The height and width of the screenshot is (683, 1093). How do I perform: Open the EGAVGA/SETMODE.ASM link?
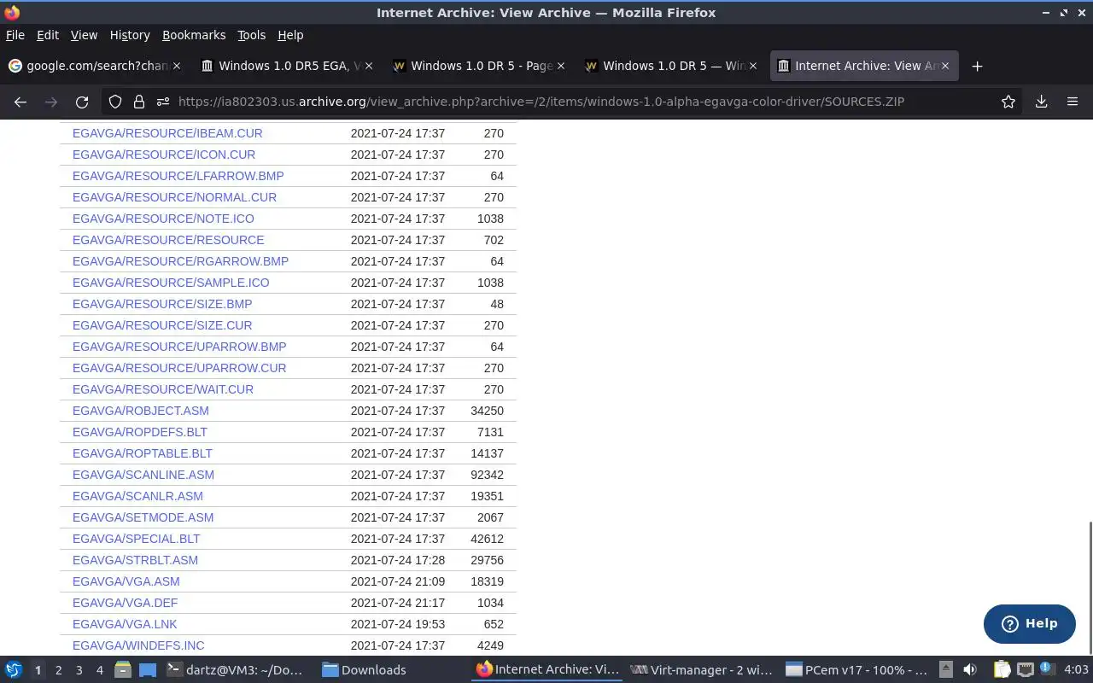coord(143,517)
